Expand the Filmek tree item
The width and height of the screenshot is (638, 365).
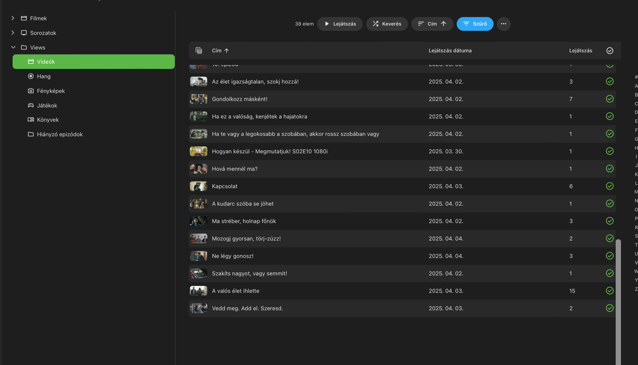13,18
